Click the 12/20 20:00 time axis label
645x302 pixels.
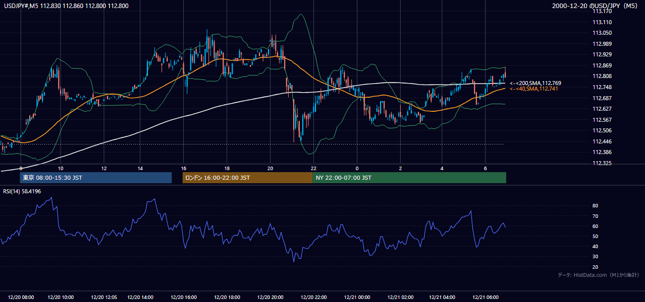pyautogui.click(x=270, y=297)
